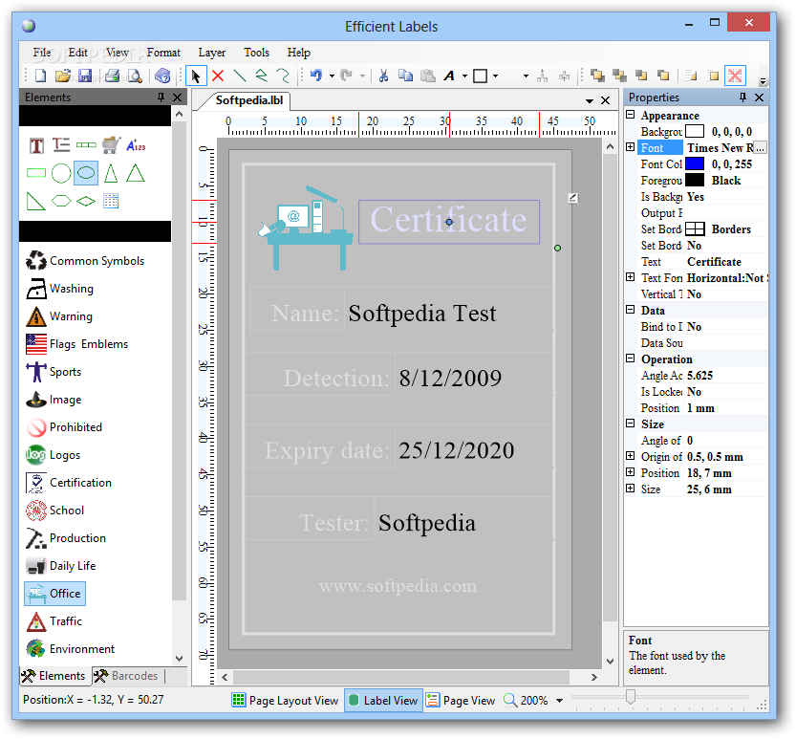Open a file with the folder icon

(62, 76)
